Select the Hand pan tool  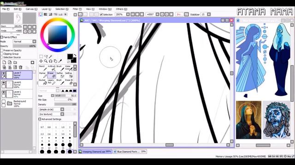(55, 61)
